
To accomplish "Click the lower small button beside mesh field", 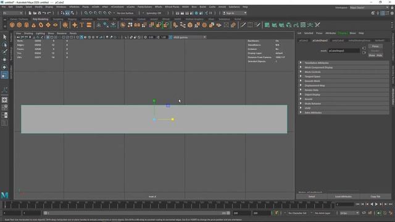I will (x=364, y=52).
